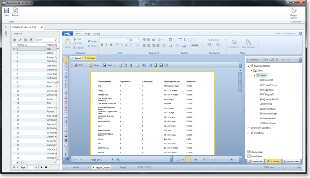The image size is (310, 178).
Task: Add a new product with green plus
Action: (x=15, y=40)
